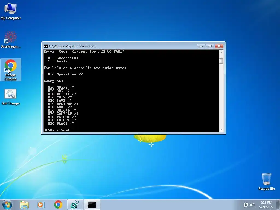Click the cmd scrollbar up arrow

[x=221, y=52]
